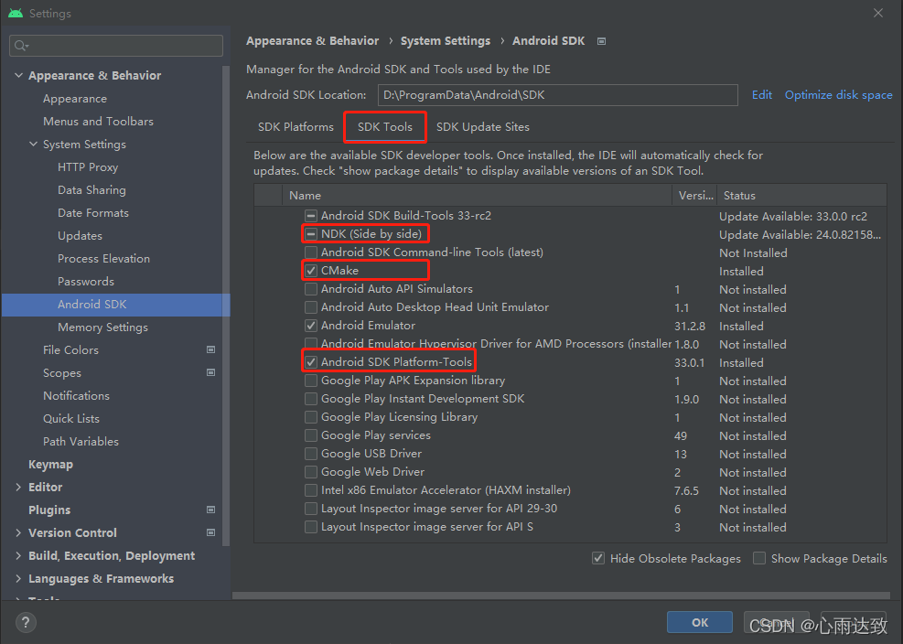
Task: Click the Optimize disk space link
Action: coord(838,95)
